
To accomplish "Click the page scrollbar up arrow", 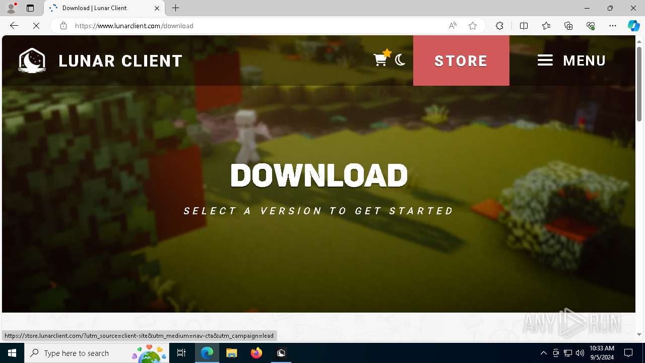I will tap(639, 41).
